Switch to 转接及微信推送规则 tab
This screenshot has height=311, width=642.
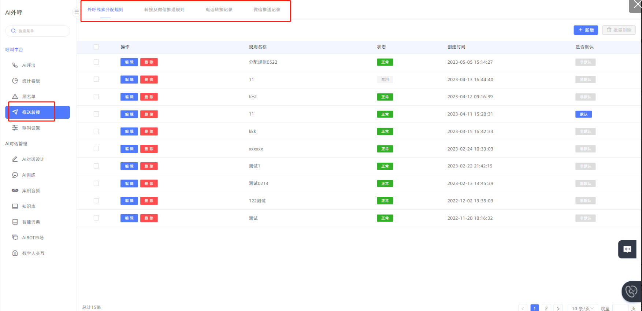pos(164,10)
